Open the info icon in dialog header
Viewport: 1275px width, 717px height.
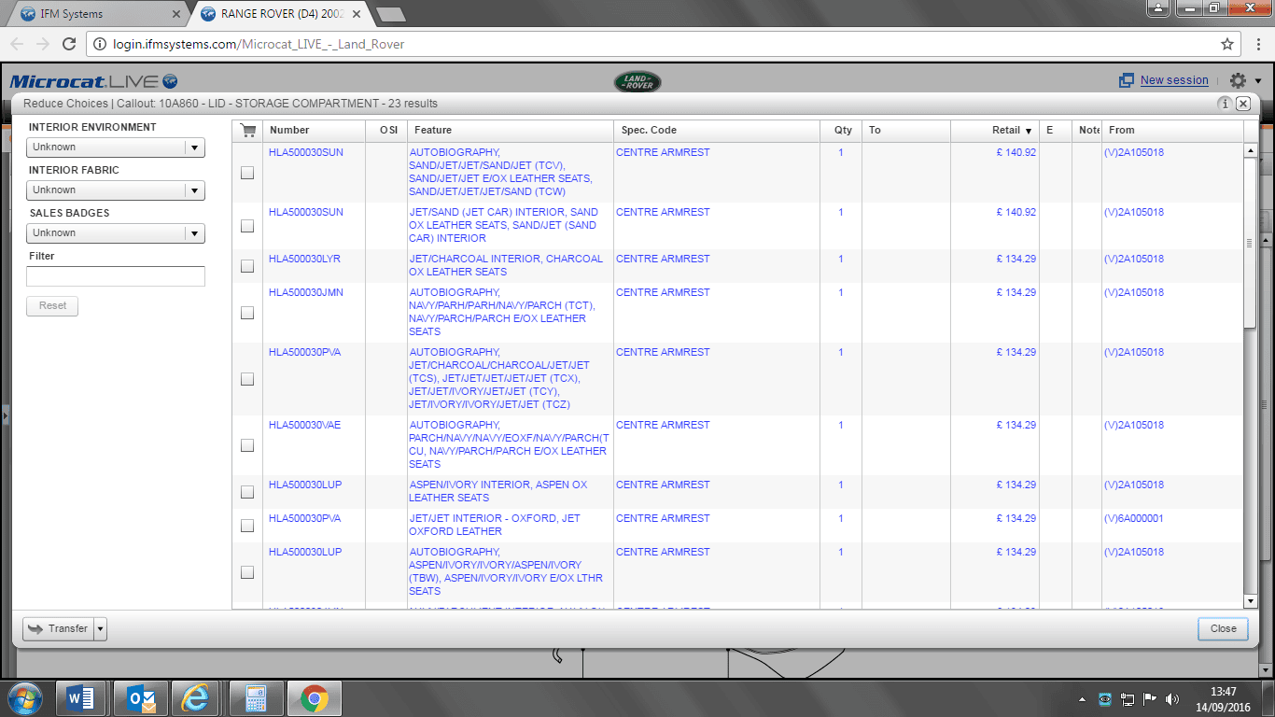click(1225, 104)
